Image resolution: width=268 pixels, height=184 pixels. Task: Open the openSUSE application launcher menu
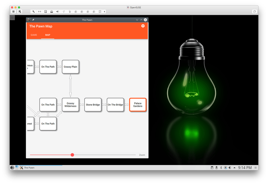pos(12,168)
